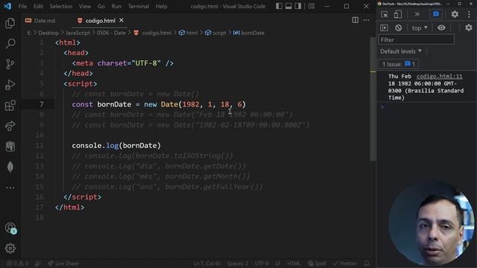Click Desktop in the breadcrumb
477x268 pixels.
48,33
